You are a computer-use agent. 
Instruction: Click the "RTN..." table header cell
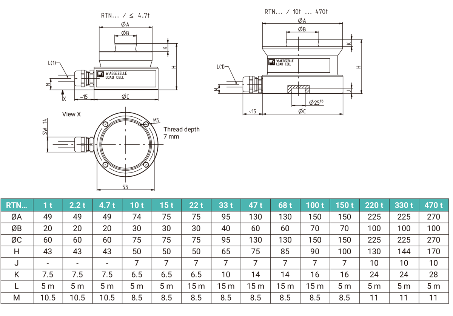click(17, 205)
